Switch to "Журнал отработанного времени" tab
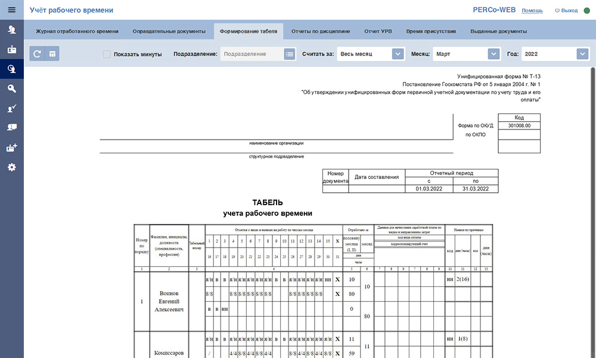The height and width of the screenshot is (358, 596). click(77, 31)
